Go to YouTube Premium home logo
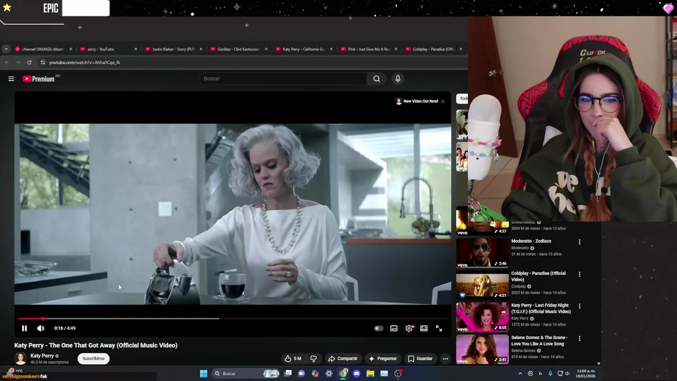The image size is (677, 381). [39, 79]
